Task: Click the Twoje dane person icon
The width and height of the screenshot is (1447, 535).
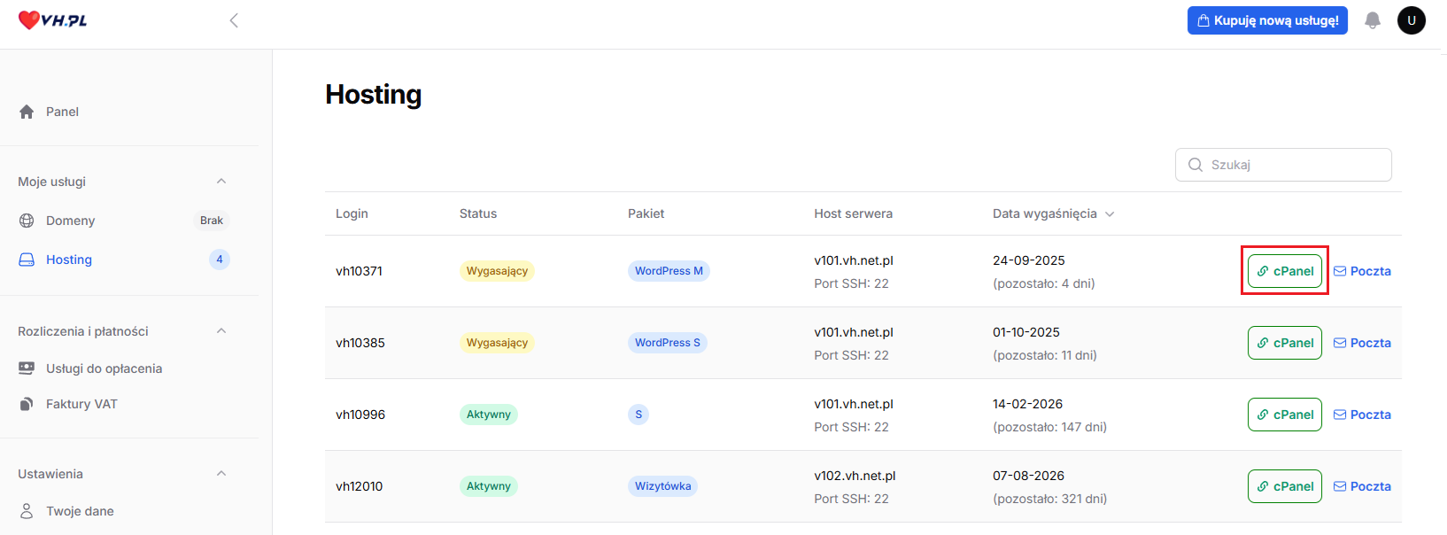Action: [x=27, y=511]
